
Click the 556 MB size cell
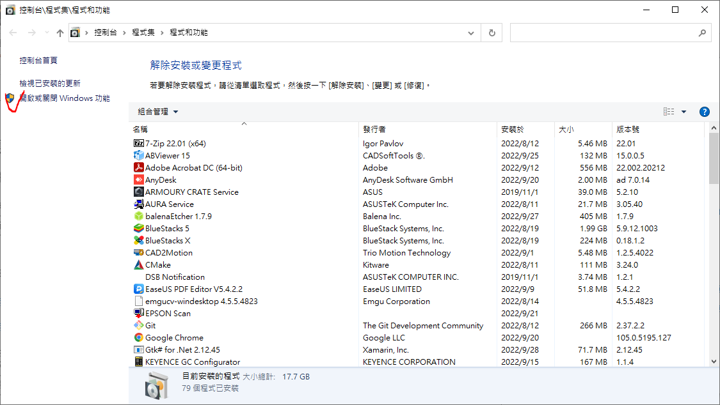[593, 167]
